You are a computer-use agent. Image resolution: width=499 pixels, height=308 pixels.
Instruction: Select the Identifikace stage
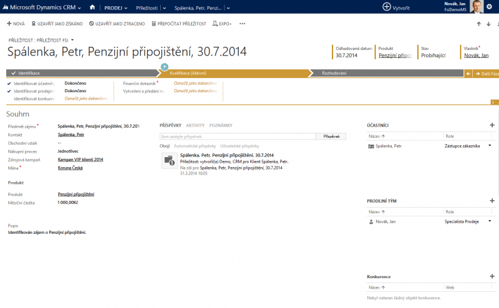82,73
